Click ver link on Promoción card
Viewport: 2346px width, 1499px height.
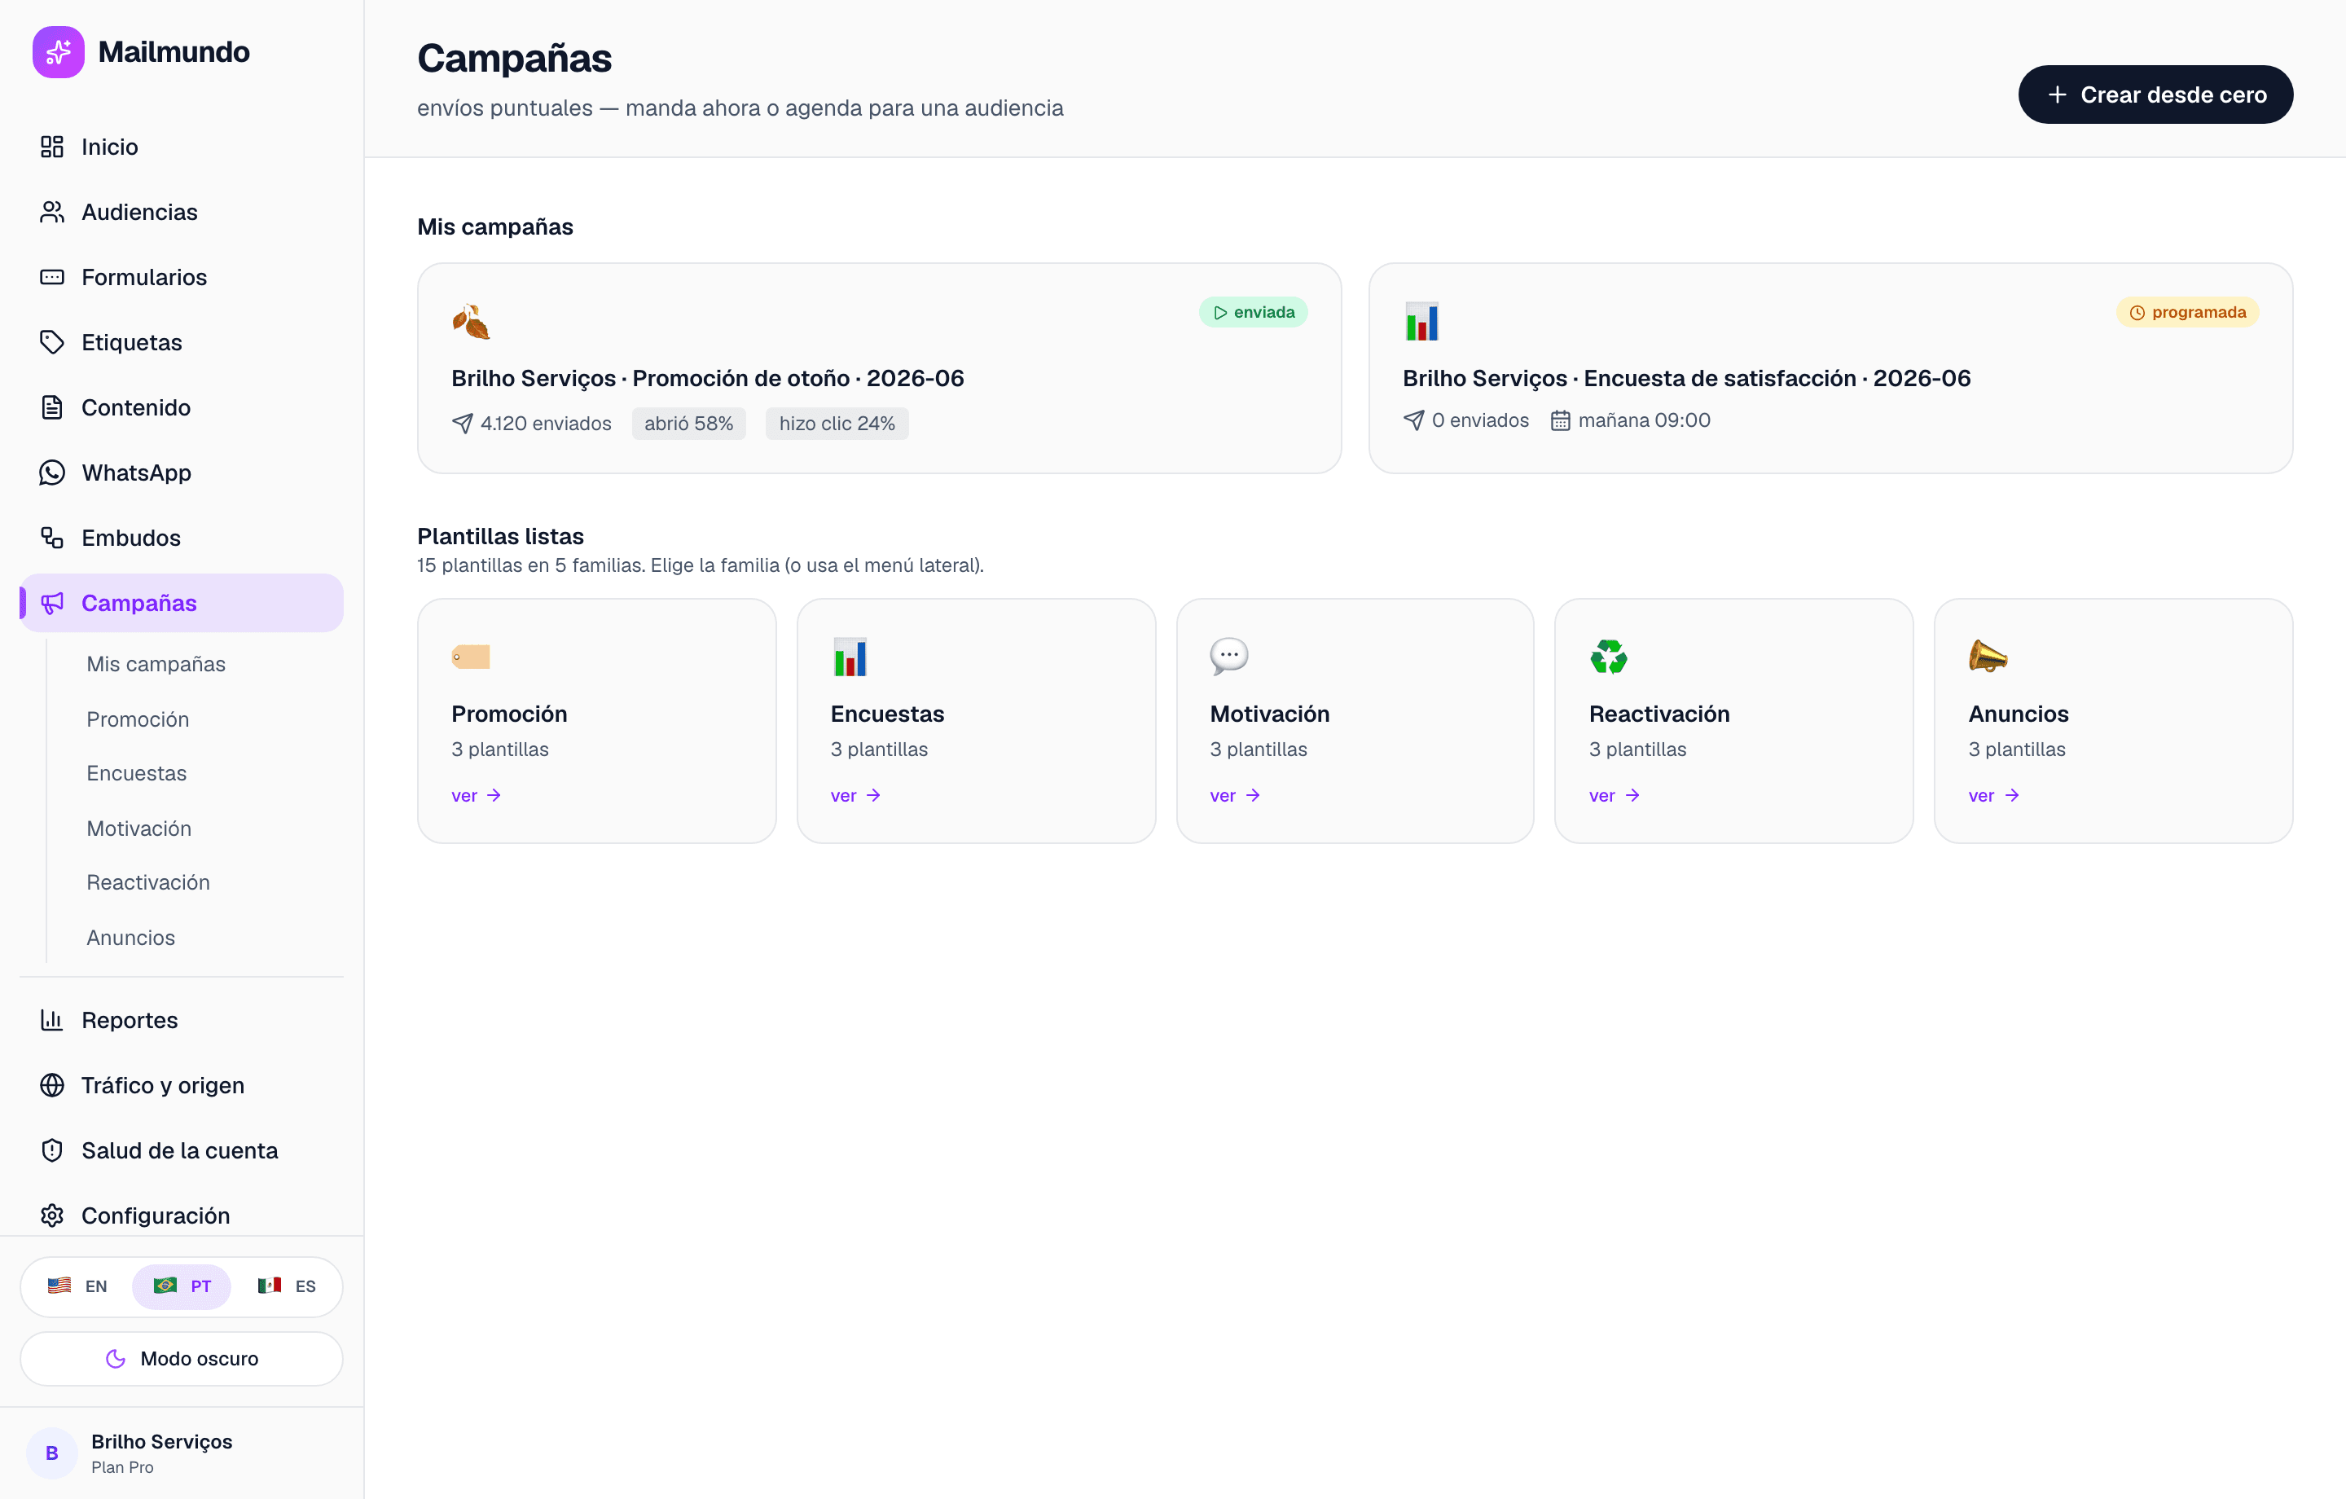point(477,796)
